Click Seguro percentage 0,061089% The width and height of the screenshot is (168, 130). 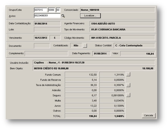(112, 95)
